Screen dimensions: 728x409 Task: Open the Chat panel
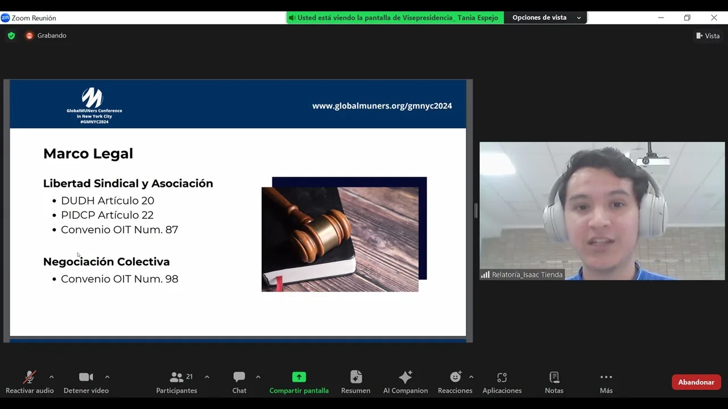pyautogui.click(x=239, y=382)
